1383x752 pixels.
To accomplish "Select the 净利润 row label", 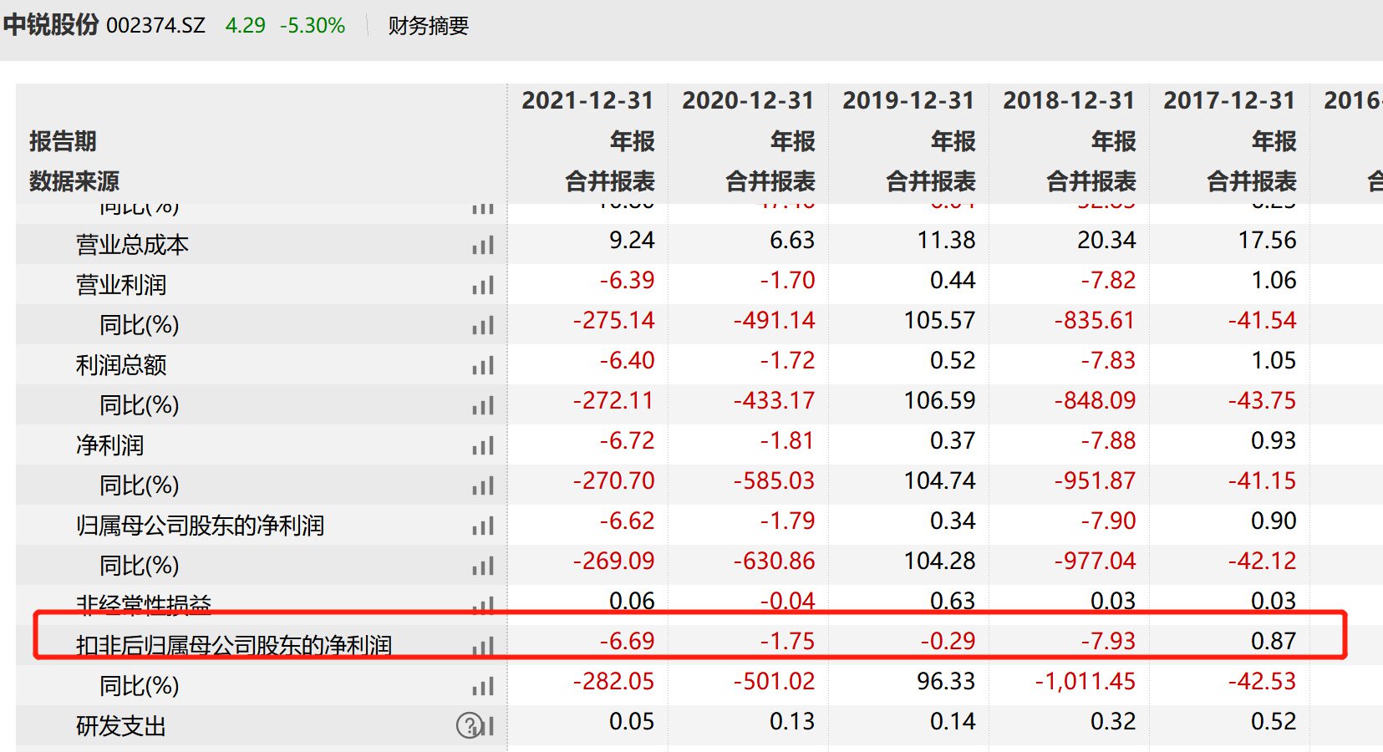I will pos(109,445).
